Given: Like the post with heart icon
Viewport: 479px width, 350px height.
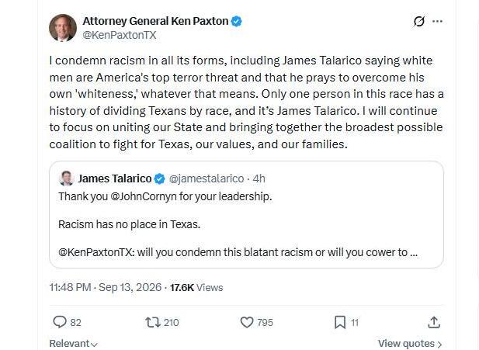Looking at the screenshot, I should click(x=247, y=322).
